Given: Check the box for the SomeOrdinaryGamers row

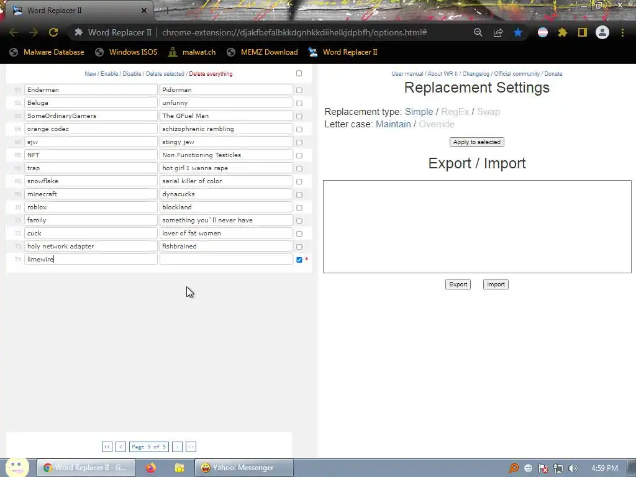Looking at the screenshot, I should [299, 116].
